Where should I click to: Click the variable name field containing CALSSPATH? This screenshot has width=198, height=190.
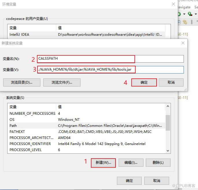pos(111,59)
